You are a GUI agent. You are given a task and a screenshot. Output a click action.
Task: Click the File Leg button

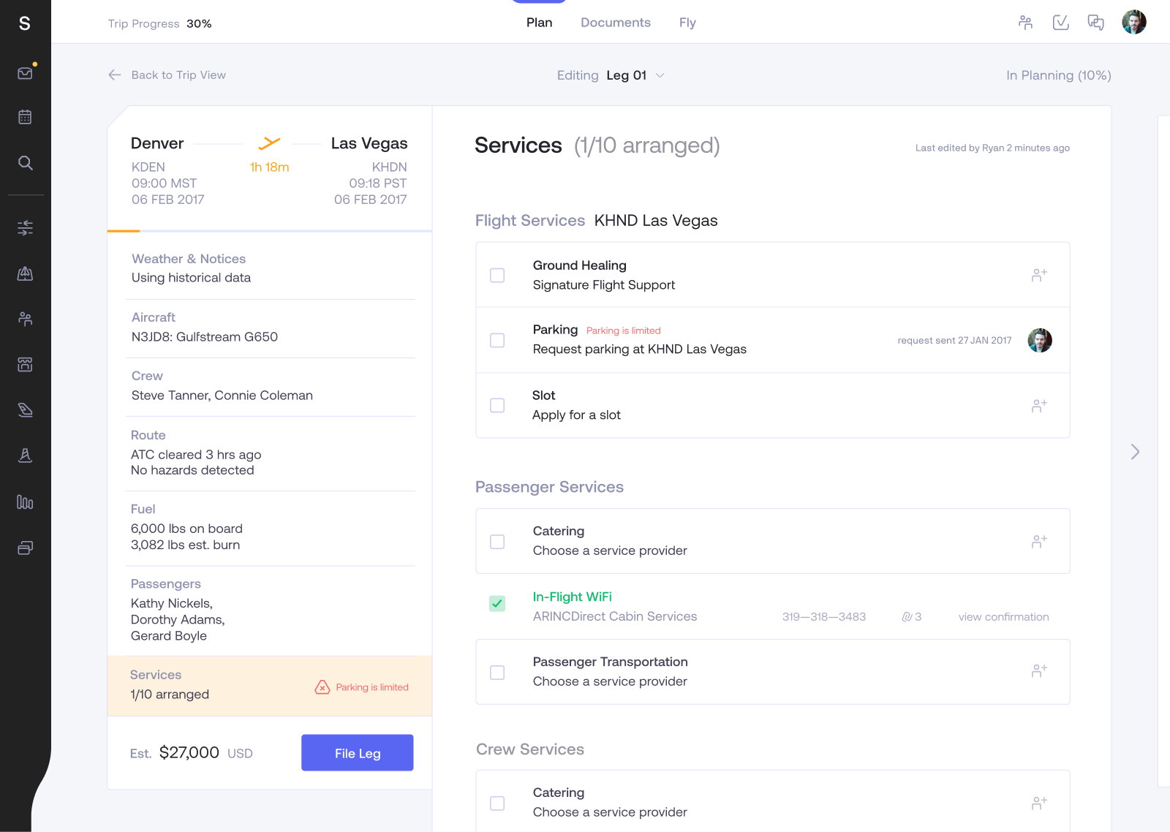coord(358,753)
